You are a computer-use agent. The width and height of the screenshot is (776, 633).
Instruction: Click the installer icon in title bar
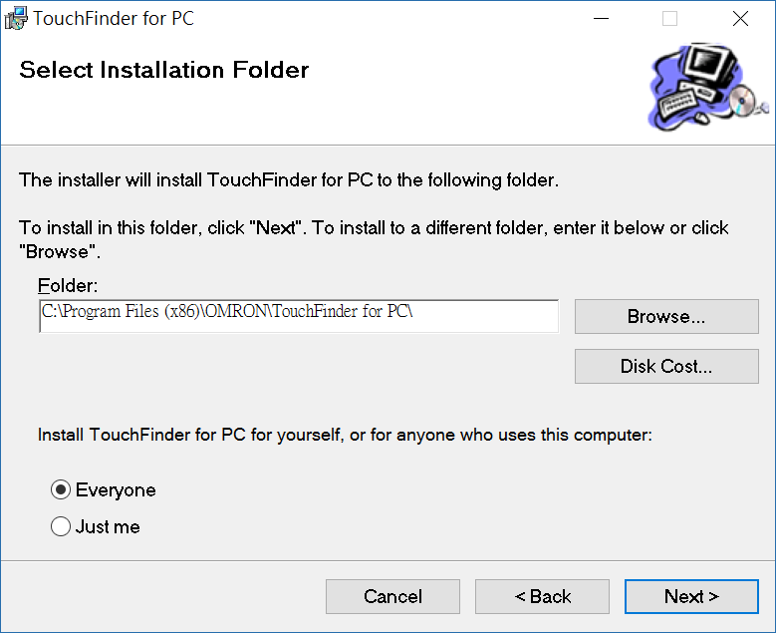coord(16,18)
